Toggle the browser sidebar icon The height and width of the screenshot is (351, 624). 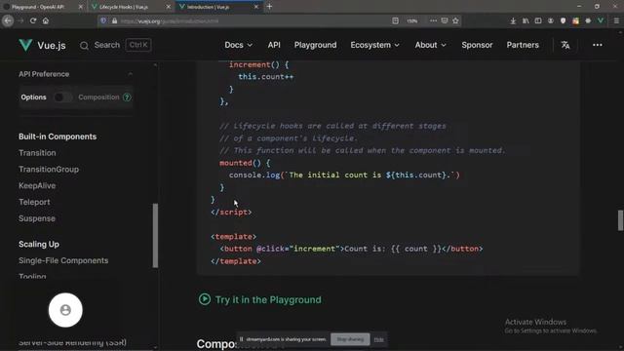tap(538, 20)
